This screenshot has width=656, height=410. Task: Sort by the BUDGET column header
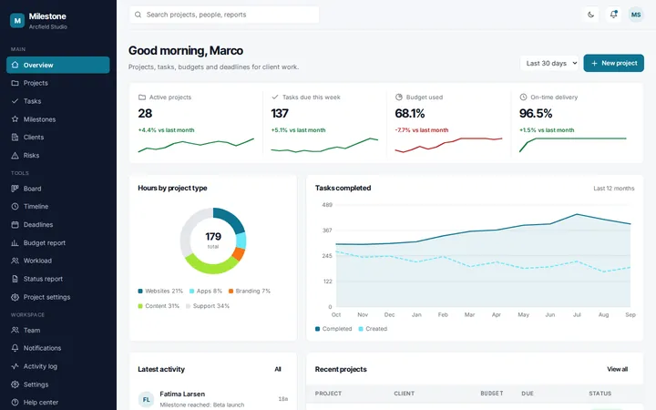[x=492, y=394]
